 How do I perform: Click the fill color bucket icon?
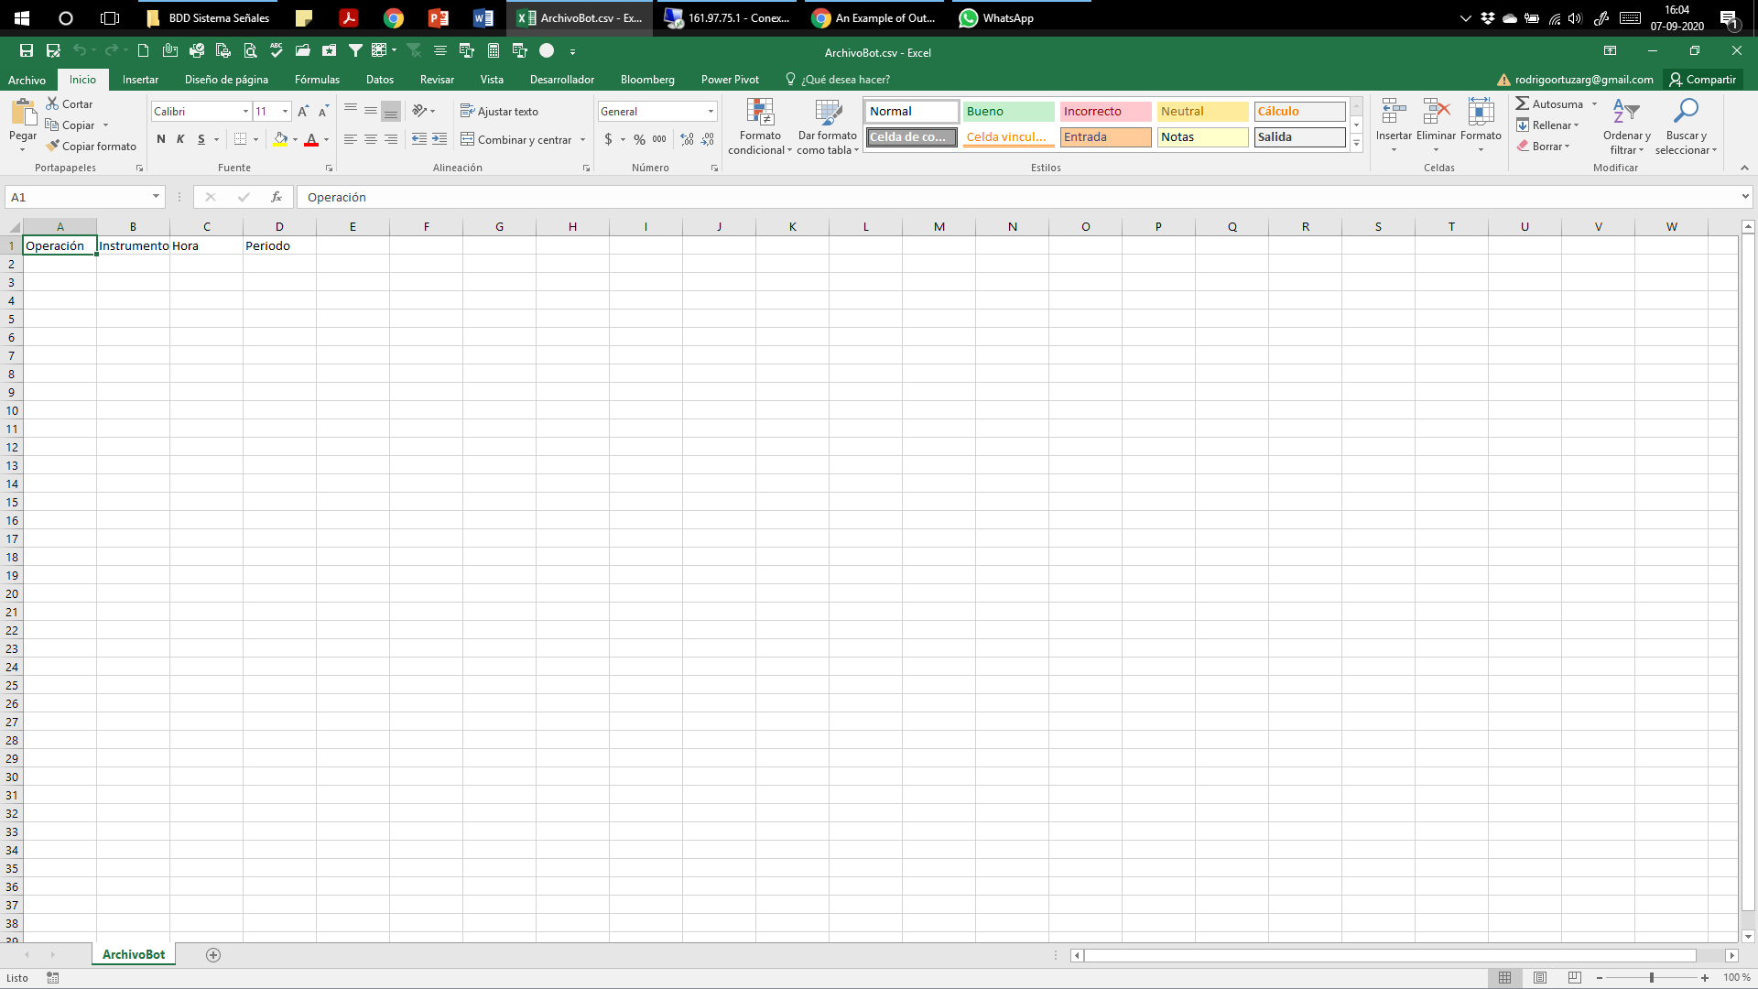point(280,139)
